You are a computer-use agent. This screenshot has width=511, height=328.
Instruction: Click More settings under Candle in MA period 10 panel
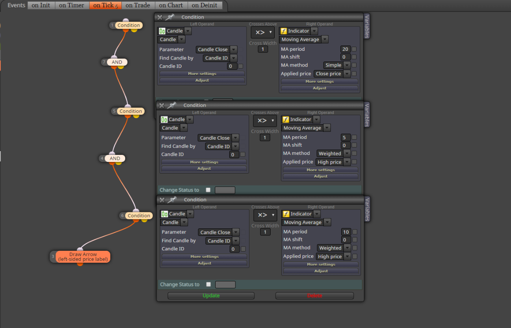204,257
